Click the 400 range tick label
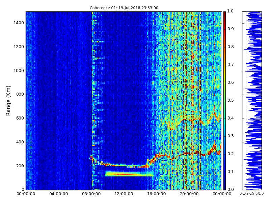The height and width of the screenshot is (202, 270). click(x=20, y=142)
